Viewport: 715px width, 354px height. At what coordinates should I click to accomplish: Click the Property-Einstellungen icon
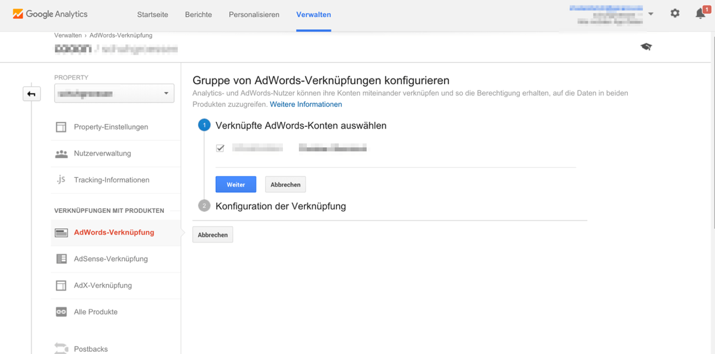click(x=61, y=127)
